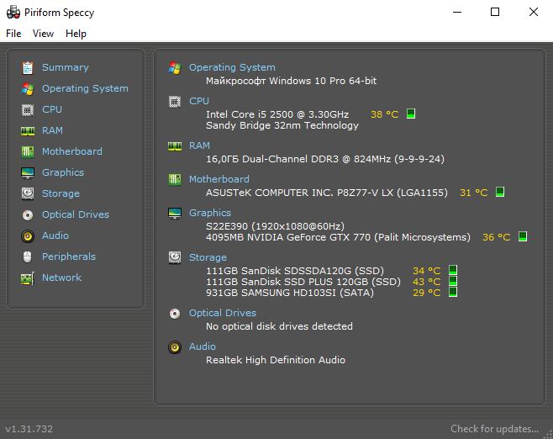Click the Optical Drives disc icon in sidebar
Image resolution: width=553 pixels, height=439 pixels.
click(x=28, y=215)
